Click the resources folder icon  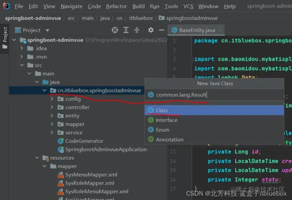pyautogui.click(x=46, y=158)
